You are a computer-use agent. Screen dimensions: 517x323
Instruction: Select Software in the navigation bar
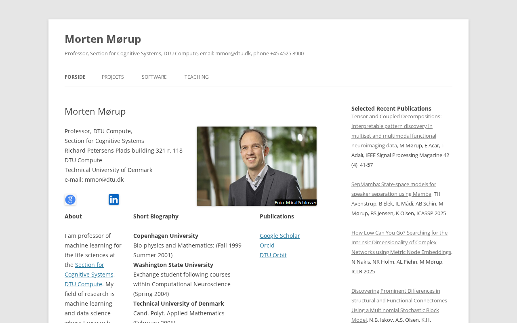pyautogui.click(x=154, y=77)
